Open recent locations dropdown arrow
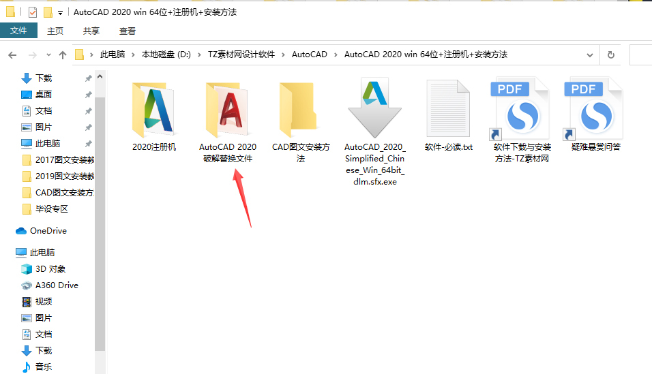 [48, 55]
